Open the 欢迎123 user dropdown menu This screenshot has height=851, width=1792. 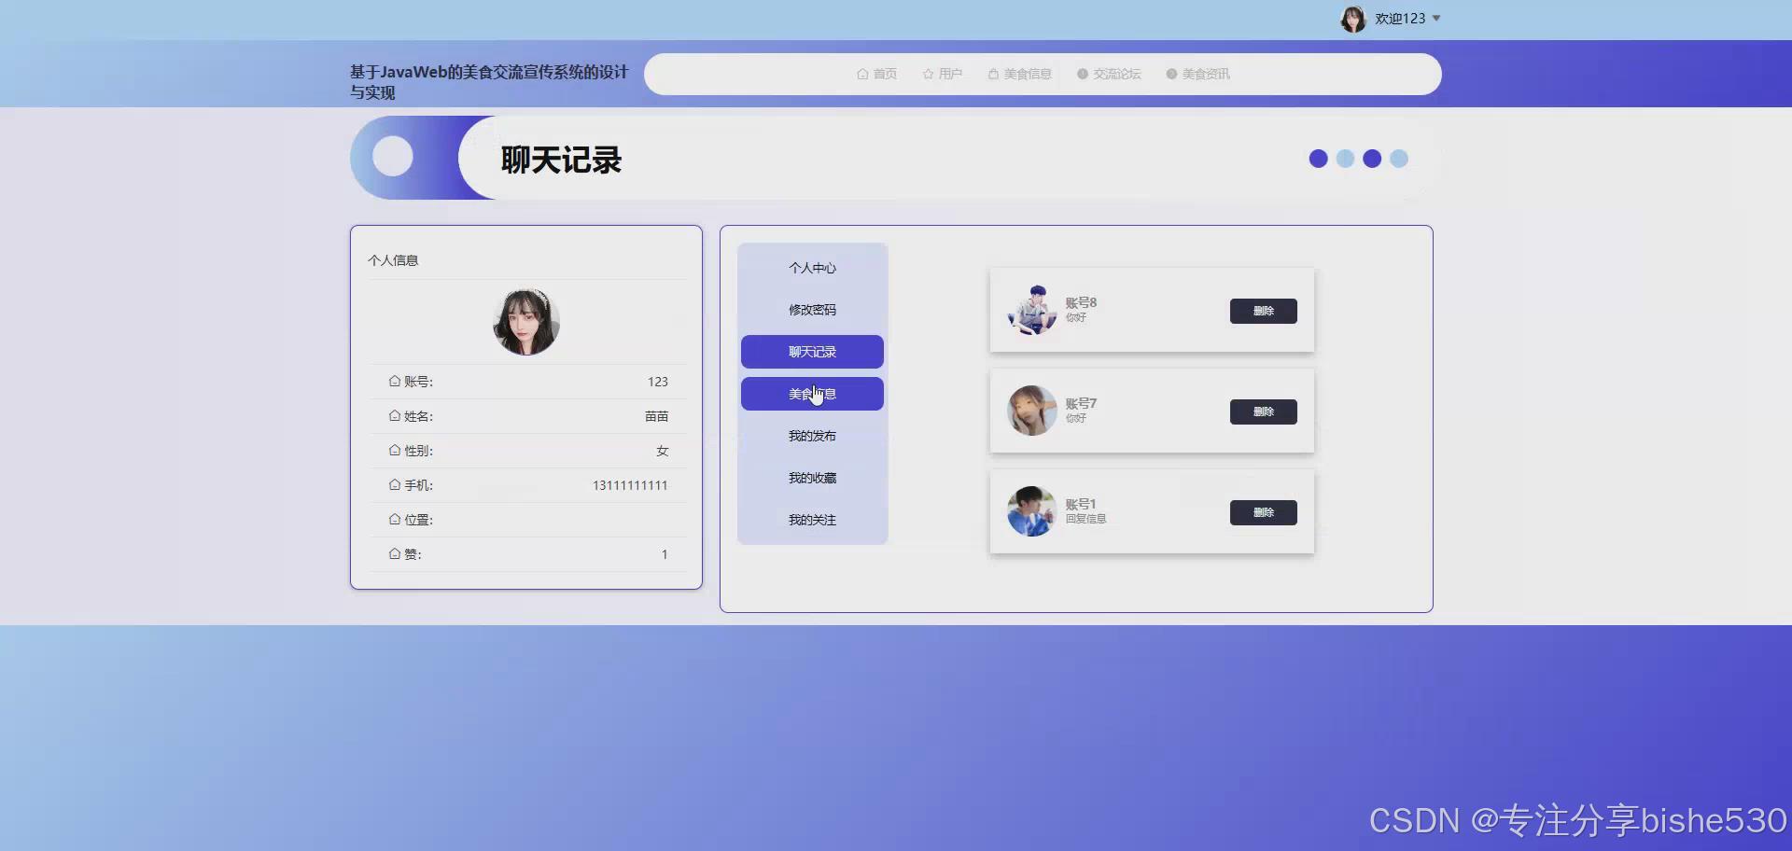pyautogui.click(x=1399, y=18)
